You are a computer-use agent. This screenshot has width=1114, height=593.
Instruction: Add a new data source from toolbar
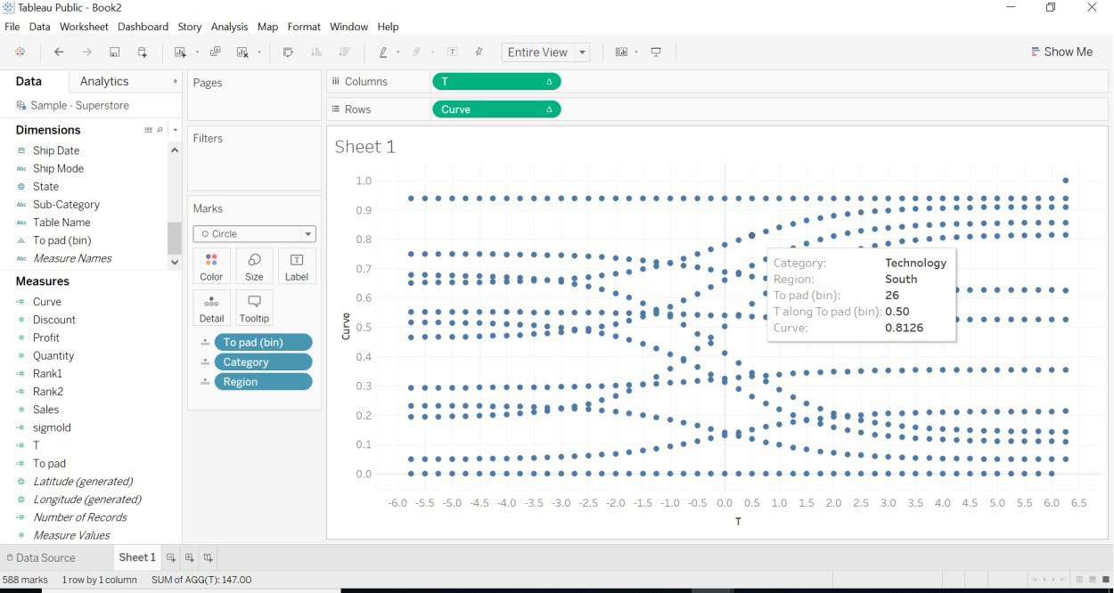tap(143, 52)
